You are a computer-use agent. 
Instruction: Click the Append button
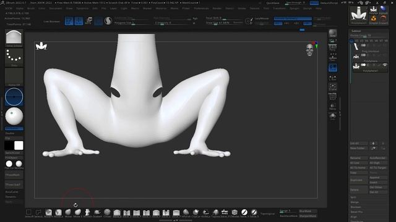pyautogui.click(x=378, y=178)
